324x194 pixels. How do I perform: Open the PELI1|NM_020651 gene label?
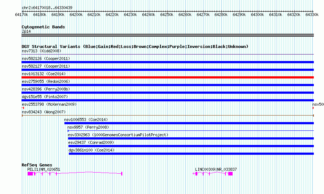44,169
